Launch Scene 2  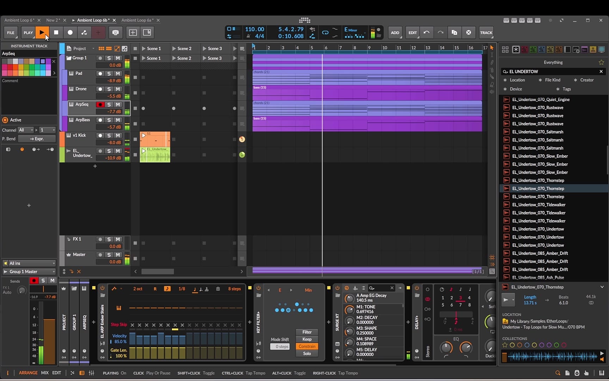point(174,48)
